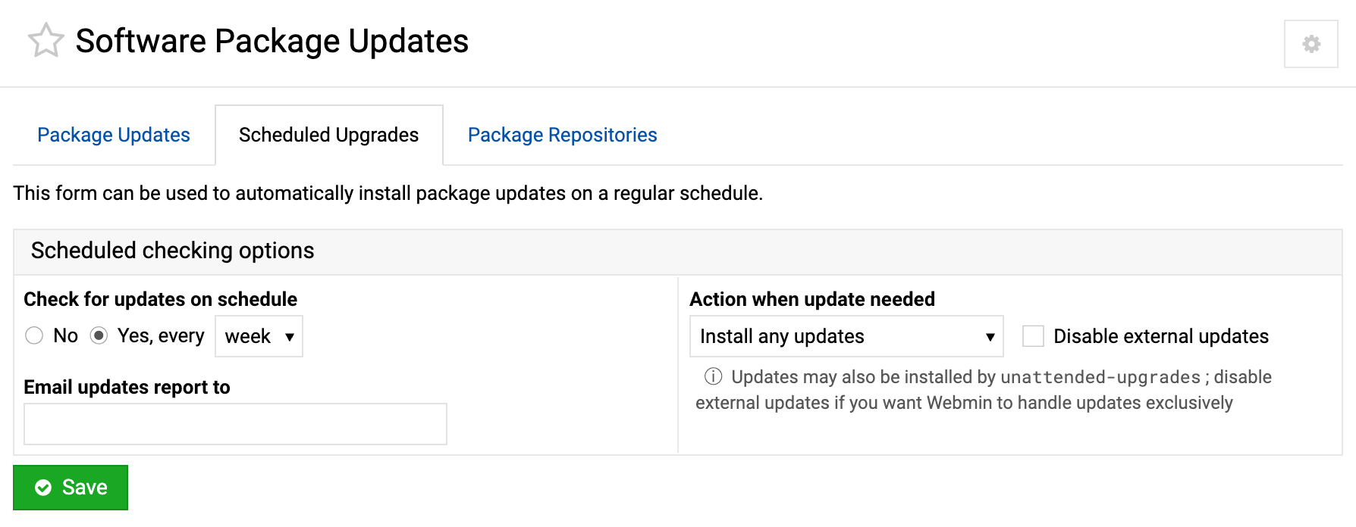Switch to the Package Updates tab

[x=114, y=135]
